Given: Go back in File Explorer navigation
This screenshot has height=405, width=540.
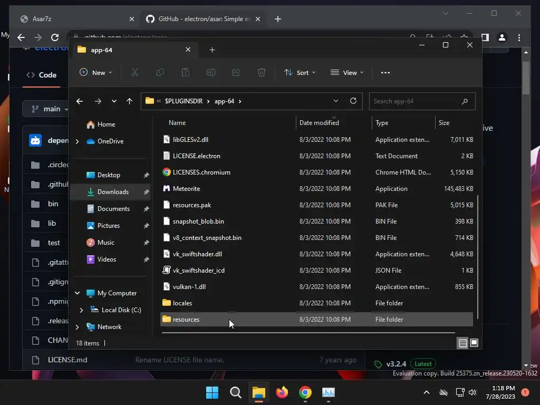Looking at the screenshot, I should pos(80,101).
